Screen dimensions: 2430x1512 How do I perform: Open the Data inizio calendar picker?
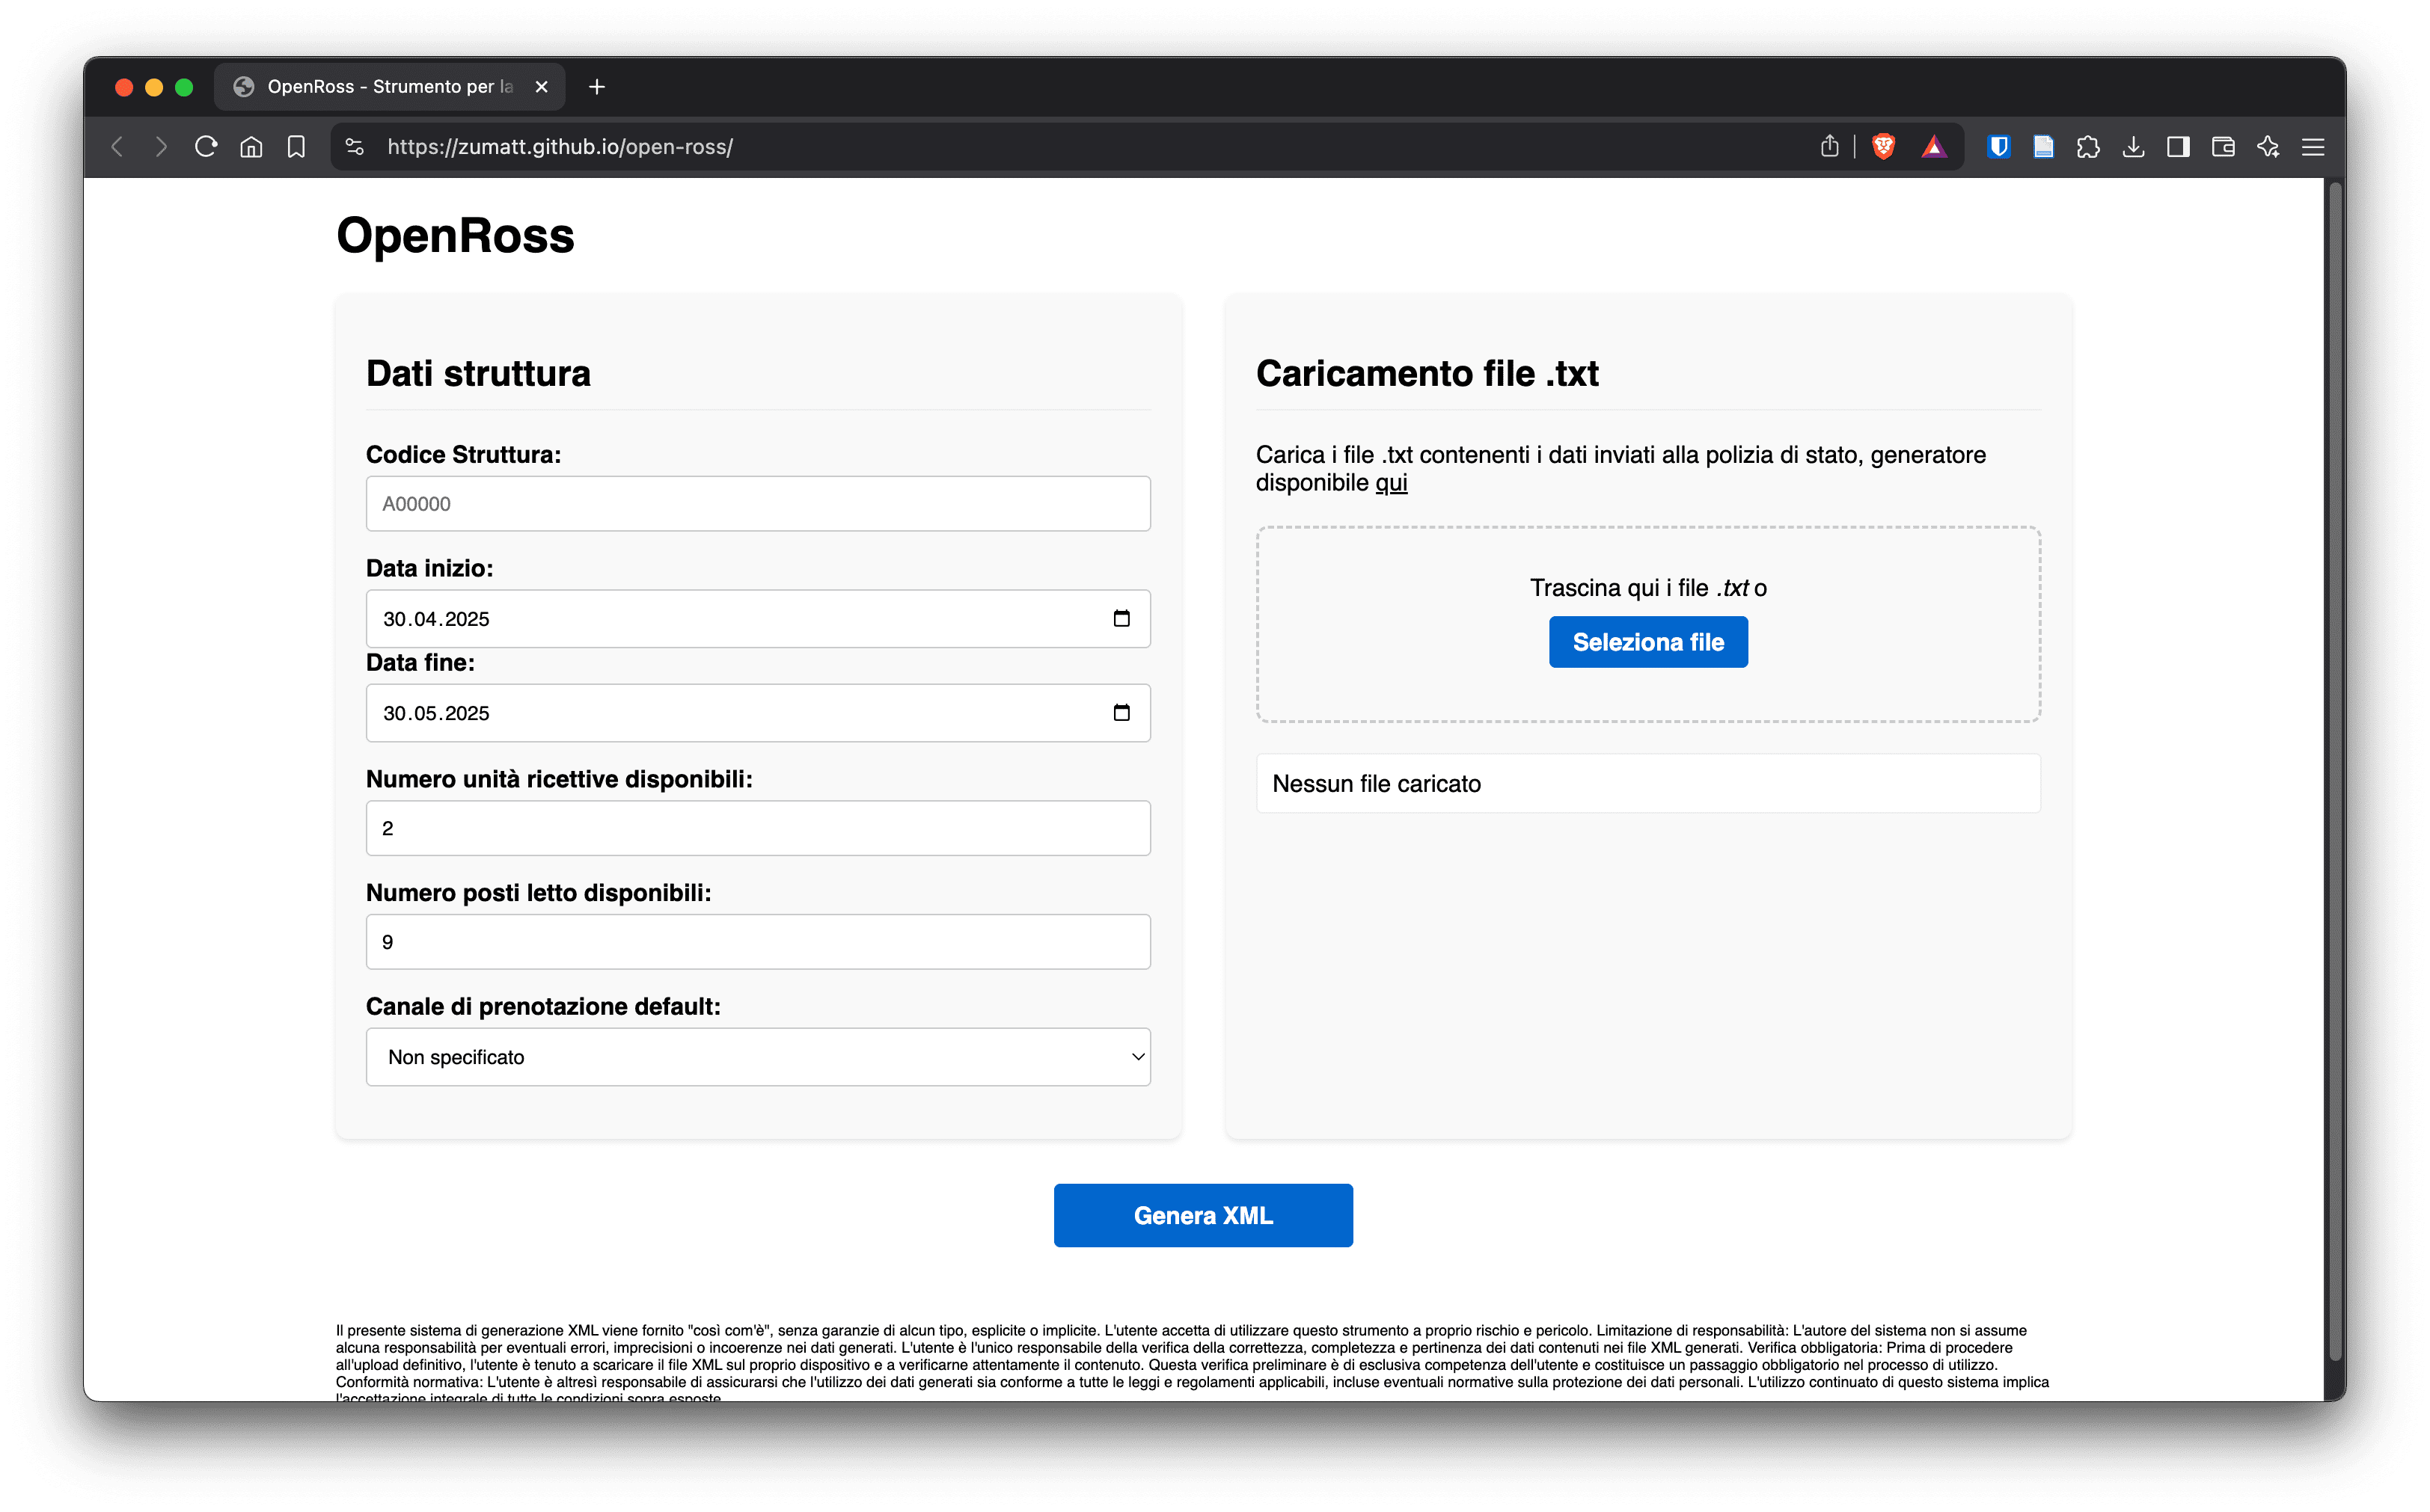pyautogui.click(x=1121, y=618)
